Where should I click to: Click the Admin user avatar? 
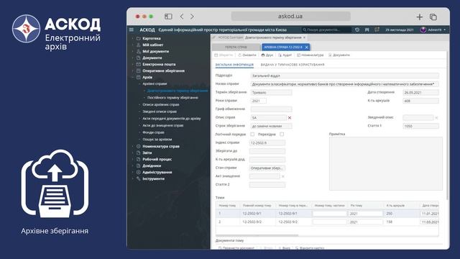tap(423, 29)
